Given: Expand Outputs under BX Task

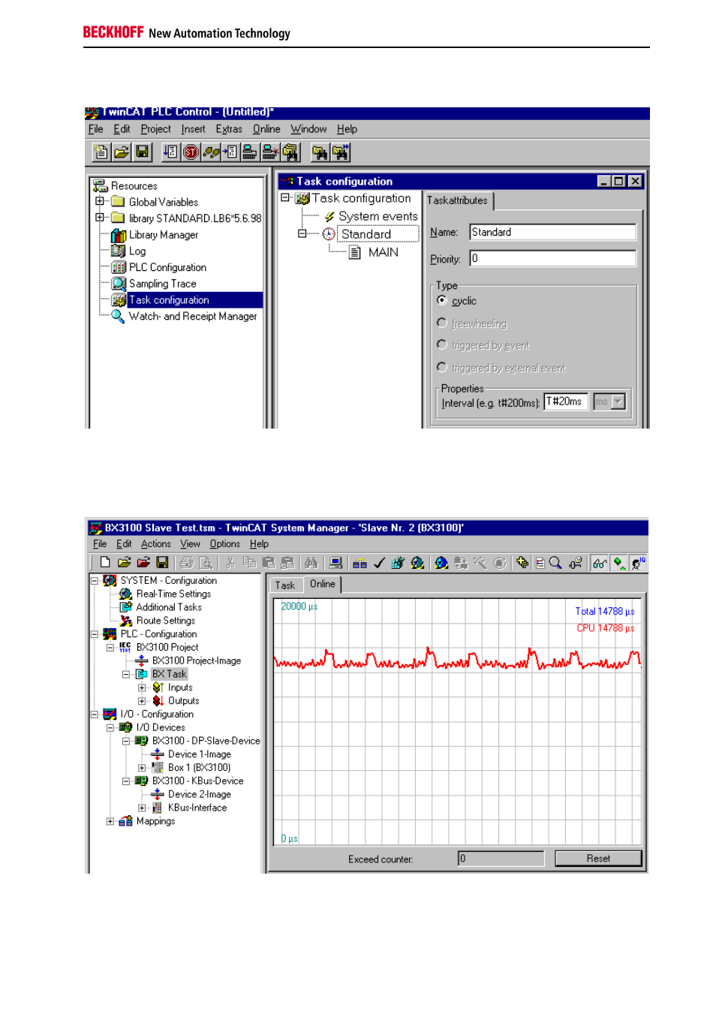Looking at the screenshot, I should (142, 701).
